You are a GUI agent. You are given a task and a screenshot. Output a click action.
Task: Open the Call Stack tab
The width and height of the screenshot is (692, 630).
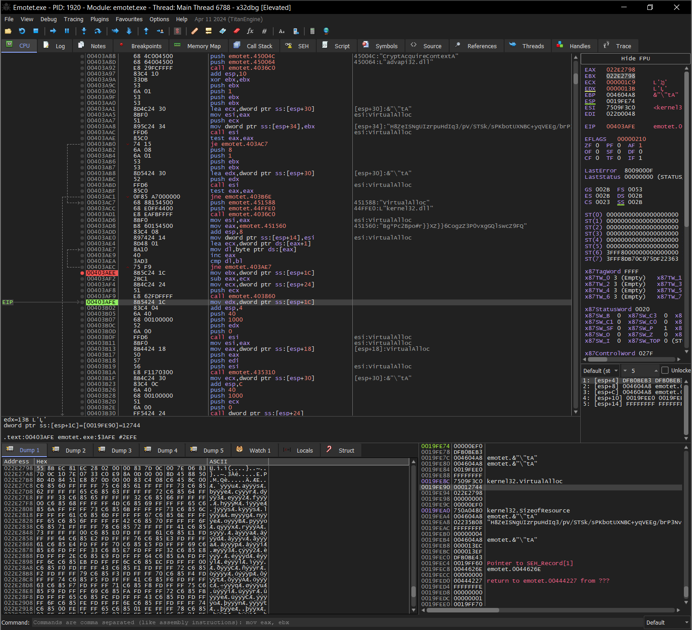tap(254, 46)
